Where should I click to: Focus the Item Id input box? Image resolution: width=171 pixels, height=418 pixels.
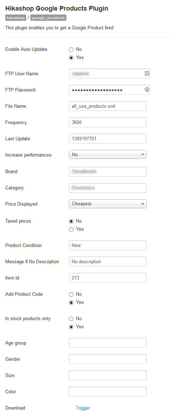pos(108,278)
